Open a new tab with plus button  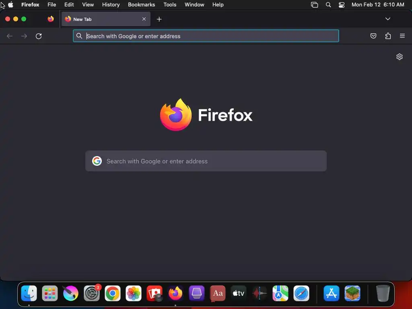coord(159,19)
